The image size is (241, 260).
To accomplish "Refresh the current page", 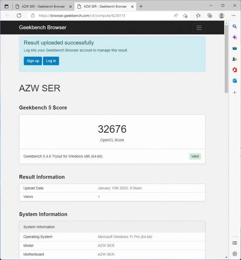I will pos(19,15).
